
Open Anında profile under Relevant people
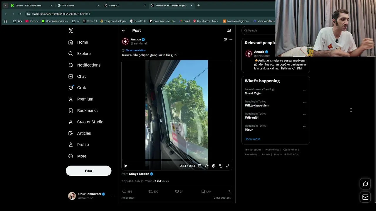pyautogui.click(x=259, y=52)
